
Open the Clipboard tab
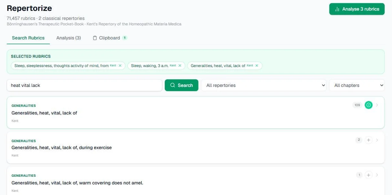coord(110,38)
